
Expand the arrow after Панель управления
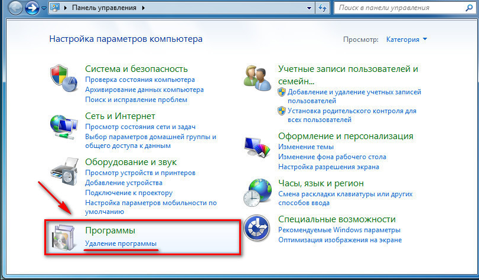[144, 8]
